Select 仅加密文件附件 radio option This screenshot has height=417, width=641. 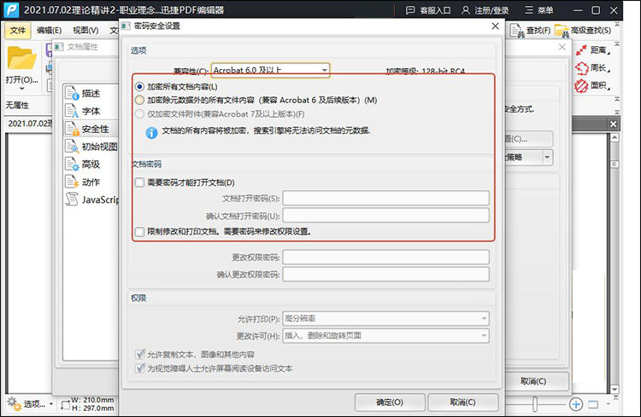140,113
